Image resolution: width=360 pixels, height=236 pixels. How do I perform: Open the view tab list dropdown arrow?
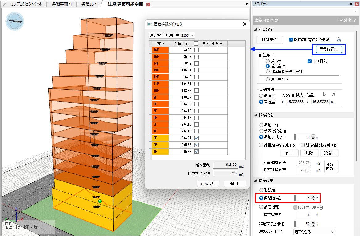247,4
